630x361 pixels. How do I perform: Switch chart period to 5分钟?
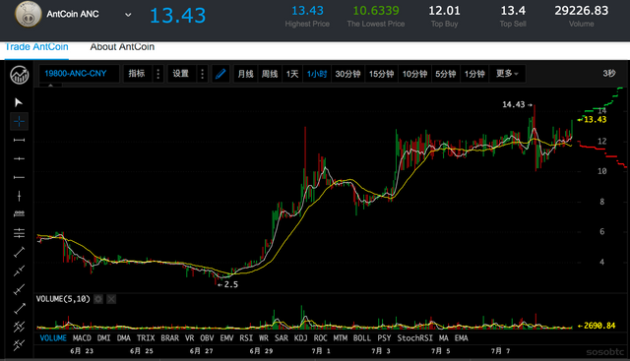point(446,74)
